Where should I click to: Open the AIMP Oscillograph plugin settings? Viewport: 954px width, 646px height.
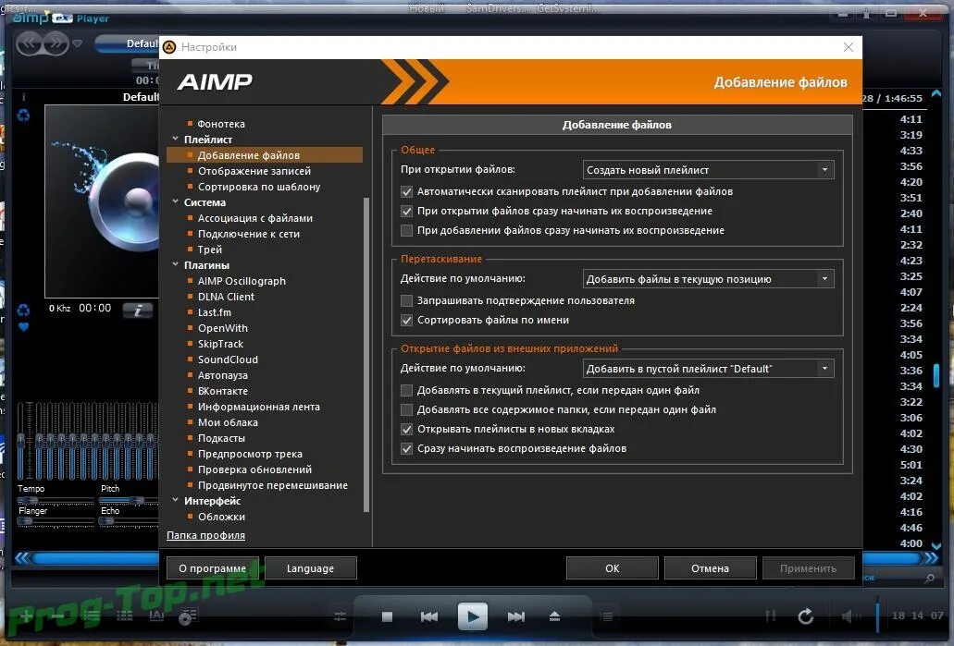point(242,281)
